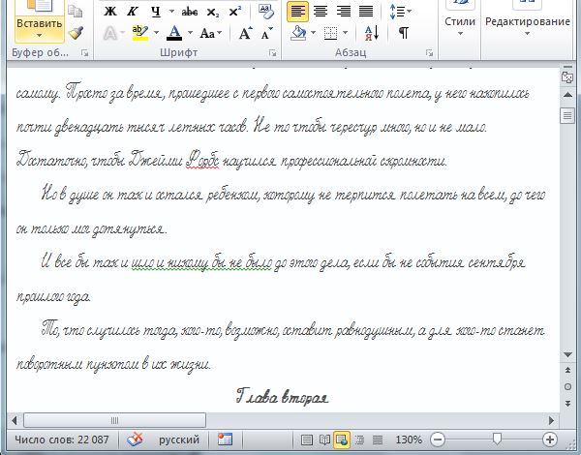Click the zoom slider handle
The image size is (581, 455).
click(497, 440)
